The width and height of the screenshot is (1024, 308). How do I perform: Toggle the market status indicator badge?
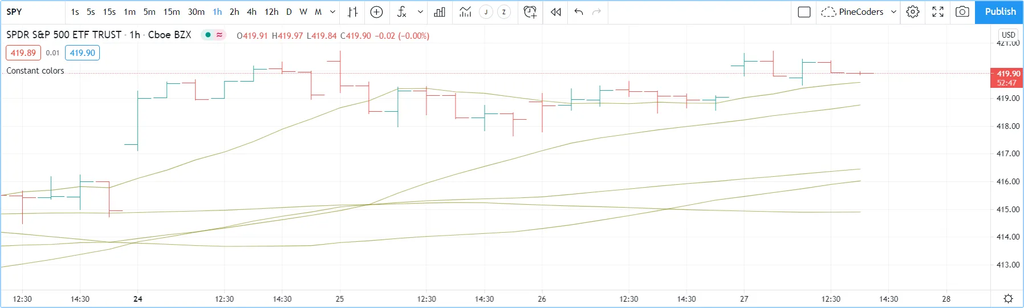coord(213,35)
